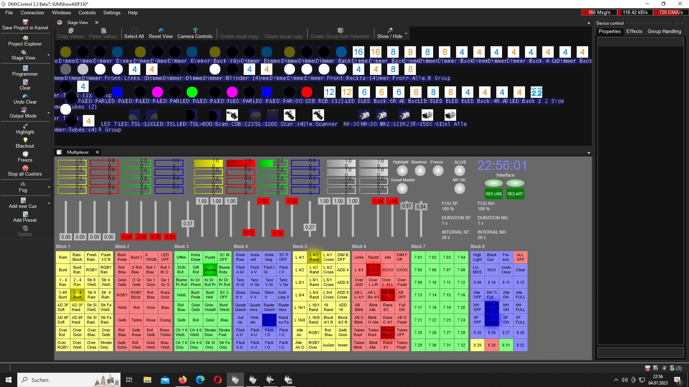Switch to the Effects tab
Screen dimensions: 689x387
[x=634, y=31]
